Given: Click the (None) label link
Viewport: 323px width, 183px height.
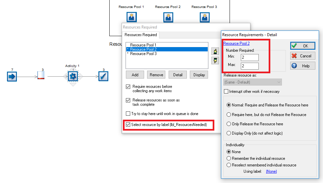Looking at the screenshot, I should (271, 171).
